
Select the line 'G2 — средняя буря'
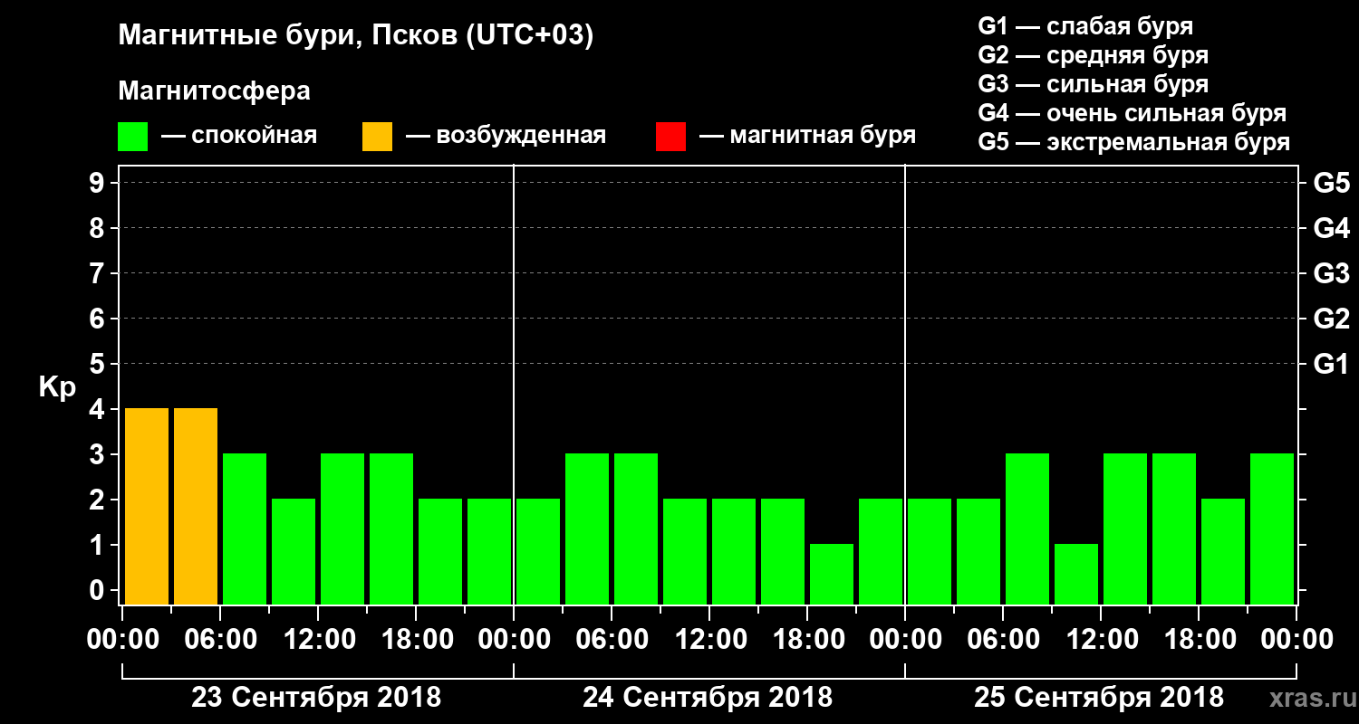(1093, 55)
